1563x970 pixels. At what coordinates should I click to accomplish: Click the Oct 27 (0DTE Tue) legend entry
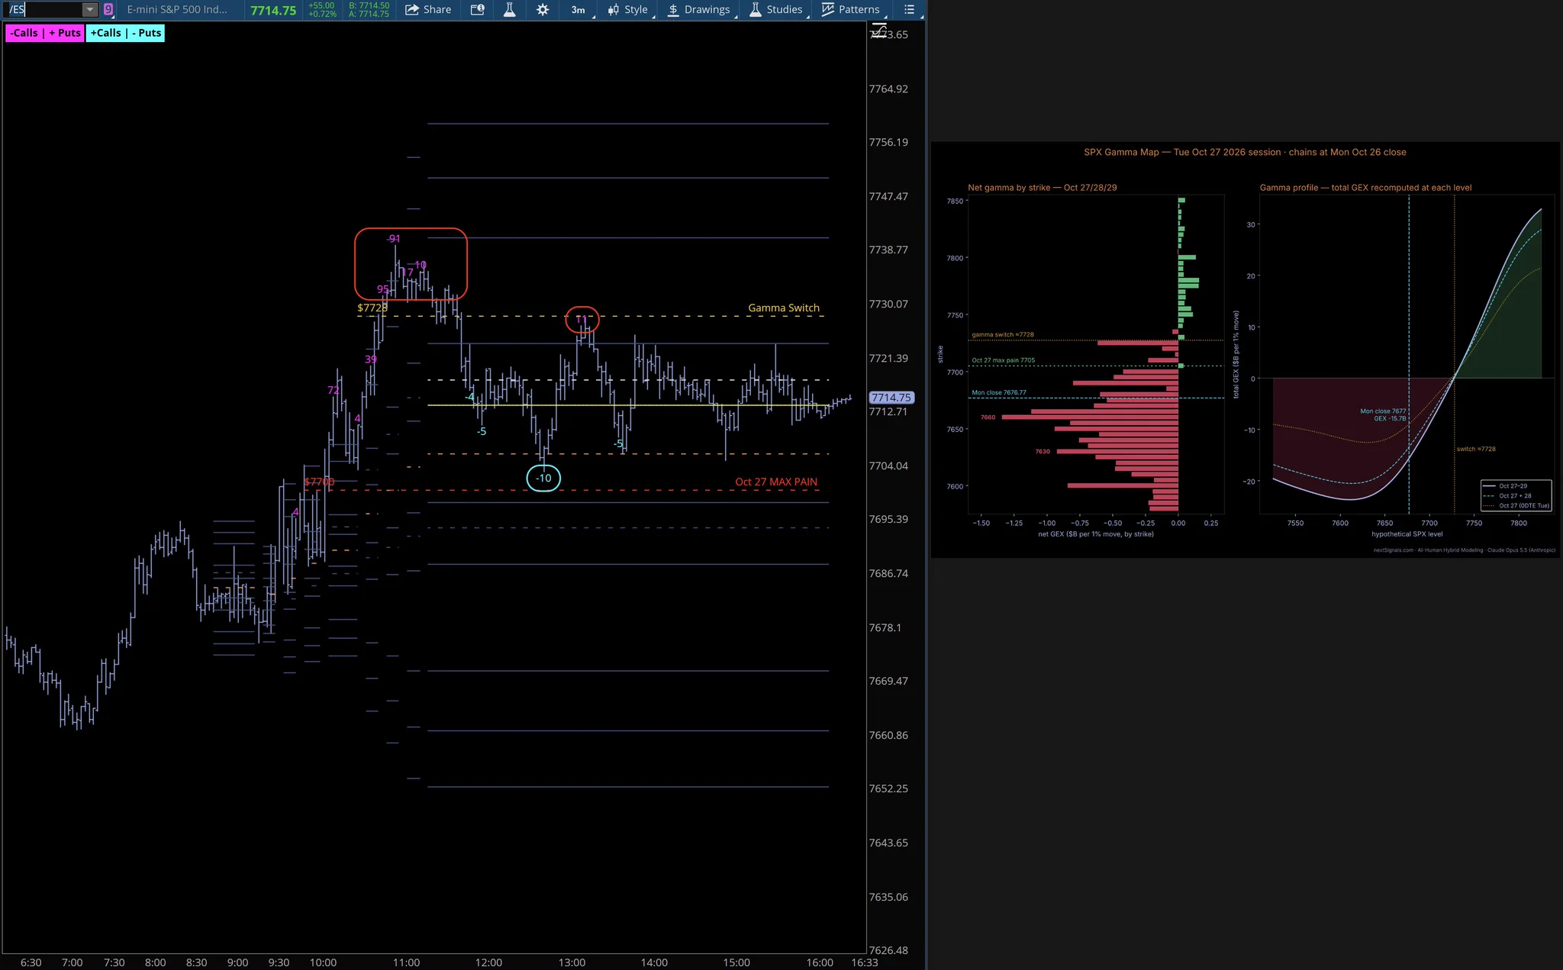pyautogui.click(x=1516, y=505)
